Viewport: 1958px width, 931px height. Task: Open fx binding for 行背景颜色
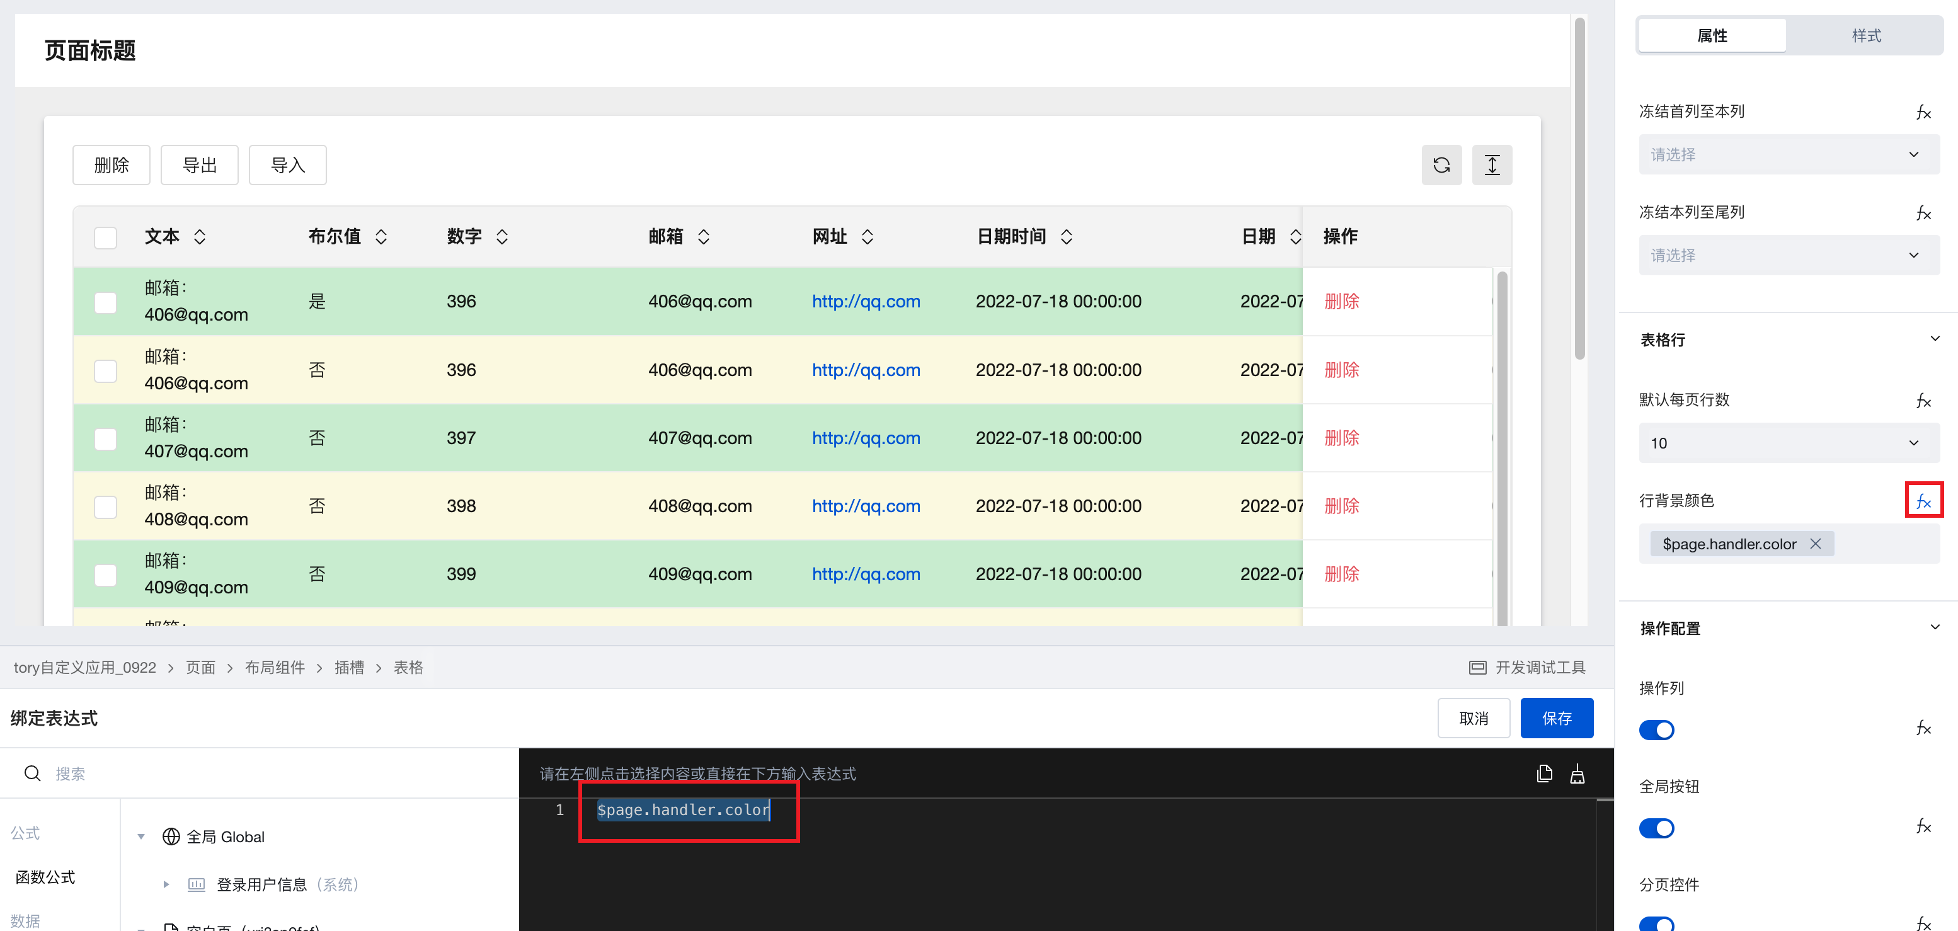click(x=1923, y=501)
